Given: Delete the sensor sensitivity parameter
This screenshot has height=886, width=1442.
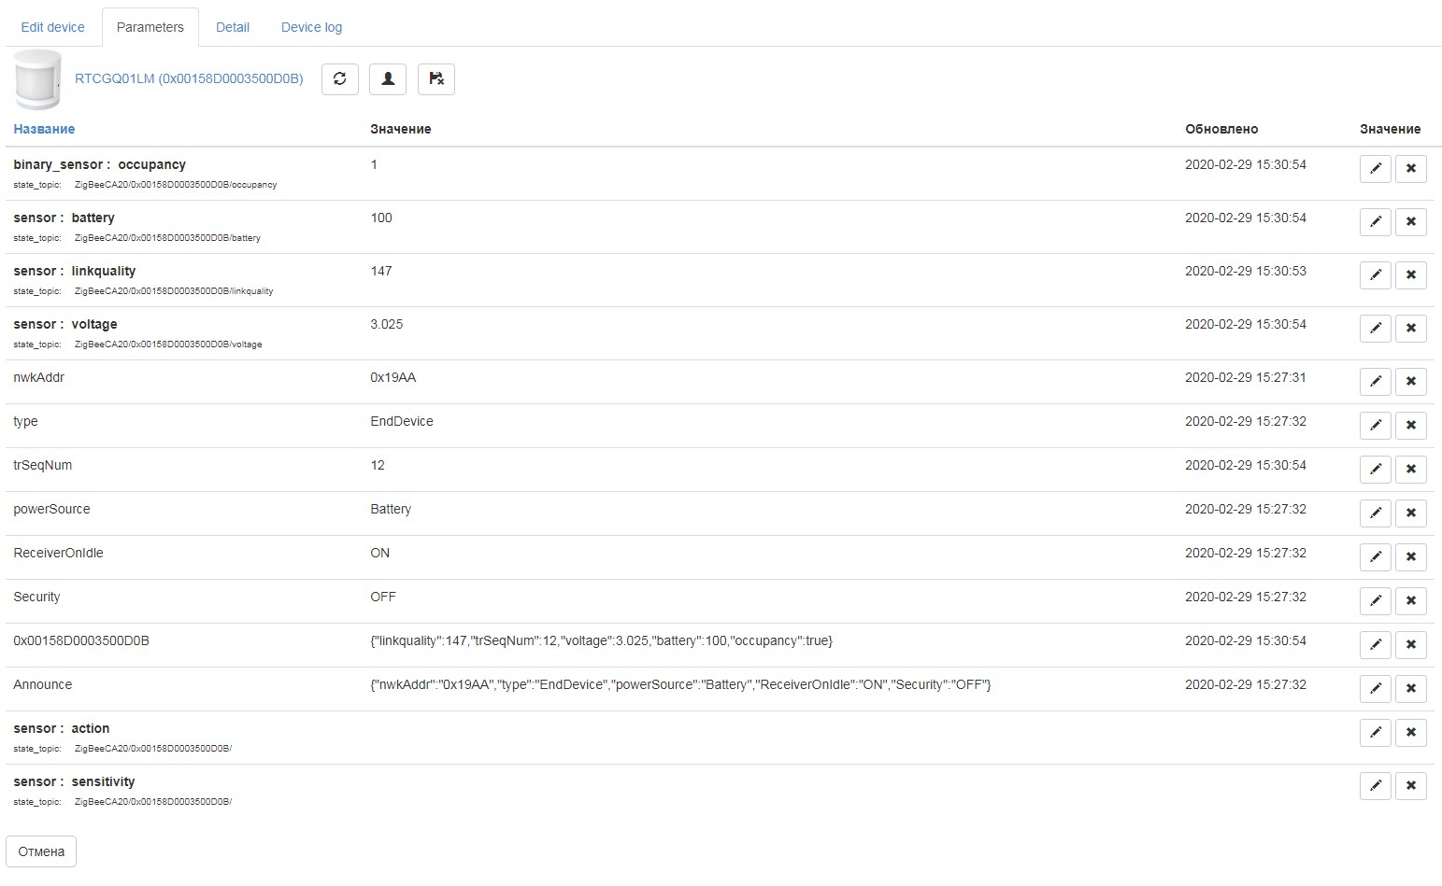Looking at the screenshot, I should tap(1410, 786).
